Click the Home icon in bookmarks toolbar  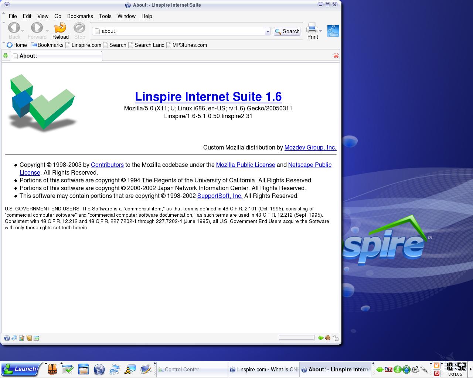pos(10,45)
